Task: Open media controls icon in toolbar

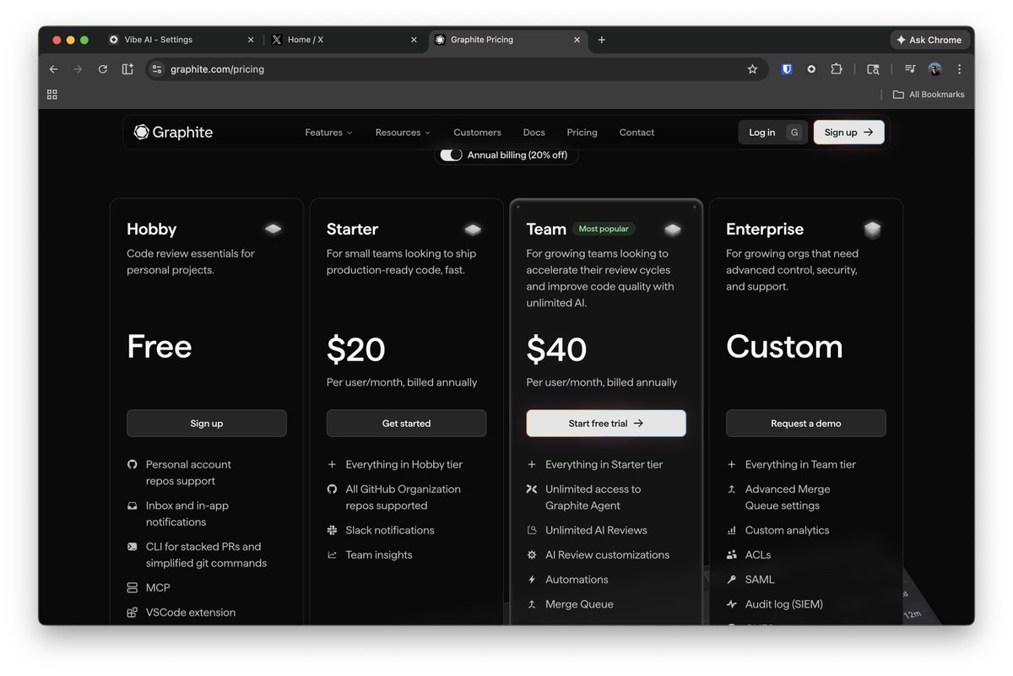Action: 910,69
